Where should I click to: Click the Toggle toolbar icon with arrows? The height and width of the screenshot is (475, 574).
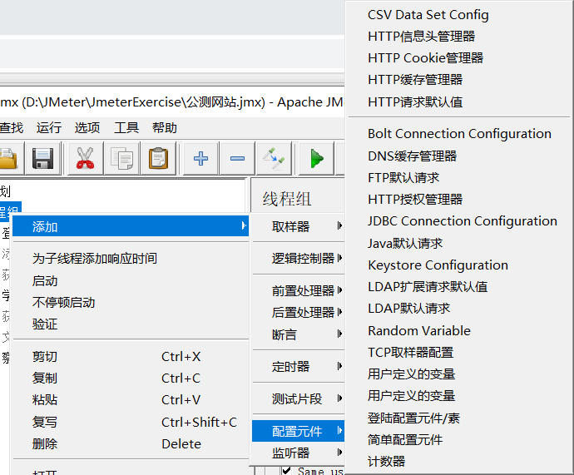click(x=274, y=158)
